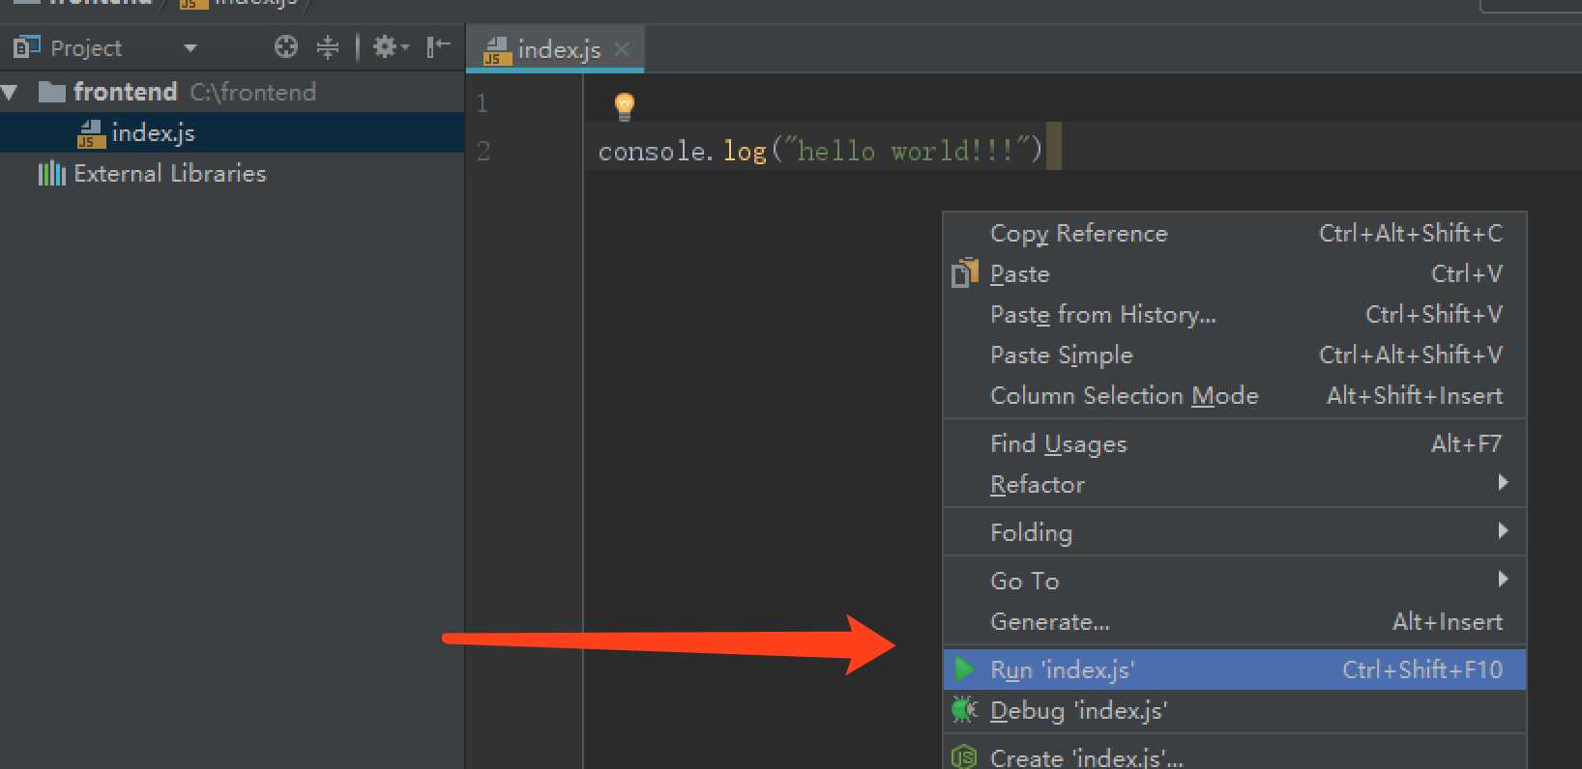
Task: Click the External Libraries icon
Action: tap(51, 174)
